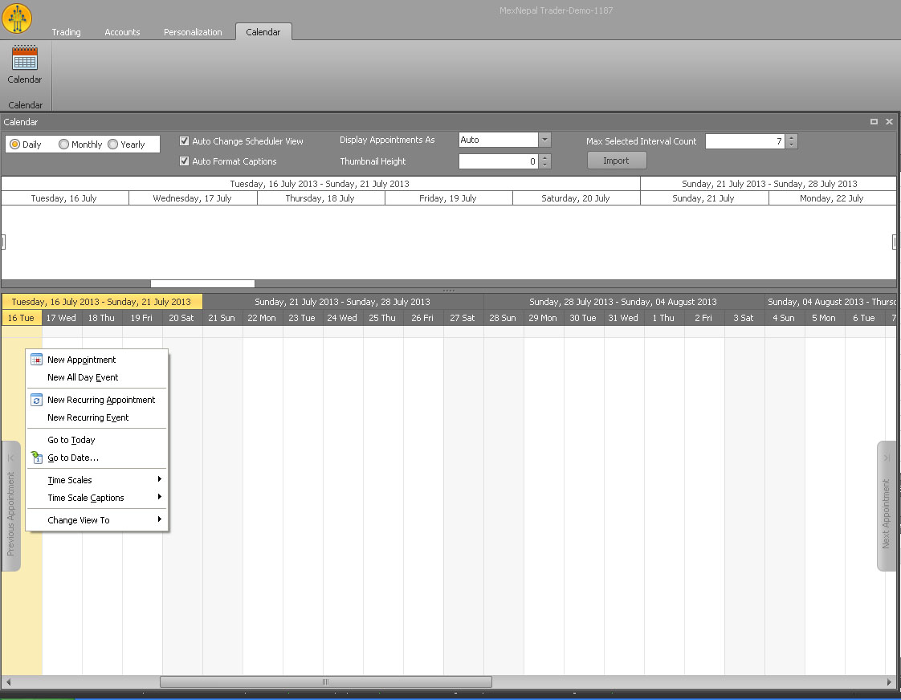Click the New Recurring Appointment icon
The height and width of the screenshot is (700, 901).
coord(36,400)
